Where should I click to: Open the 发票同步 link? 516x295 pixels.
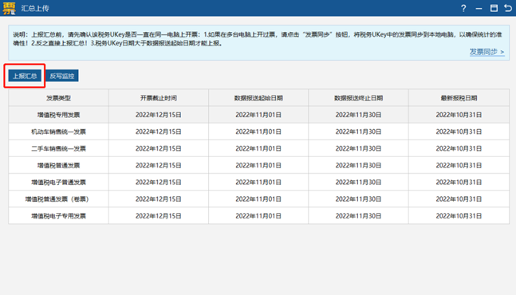pyautogui.click(x=486, y=52)
